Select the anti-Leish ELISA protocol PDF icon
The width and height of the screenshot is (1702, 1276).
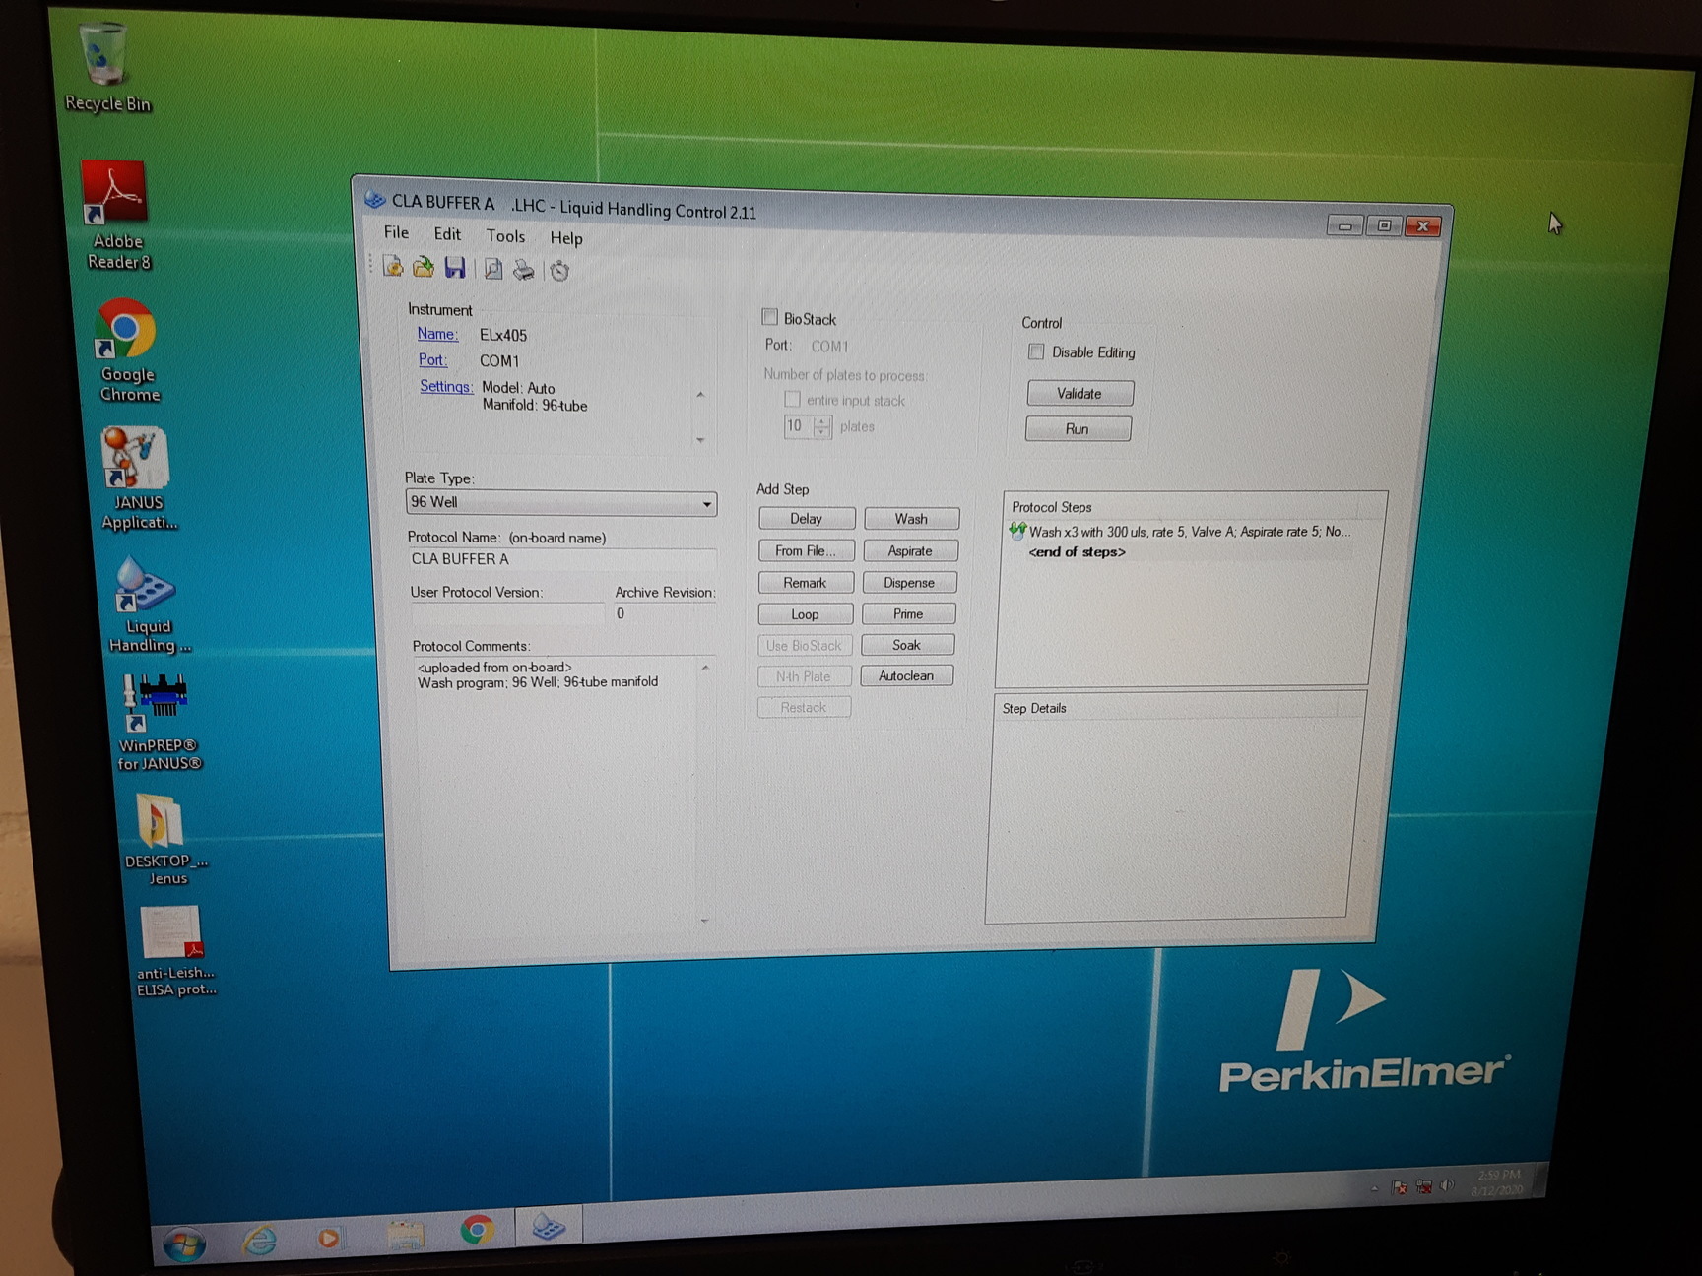[174, 951]
